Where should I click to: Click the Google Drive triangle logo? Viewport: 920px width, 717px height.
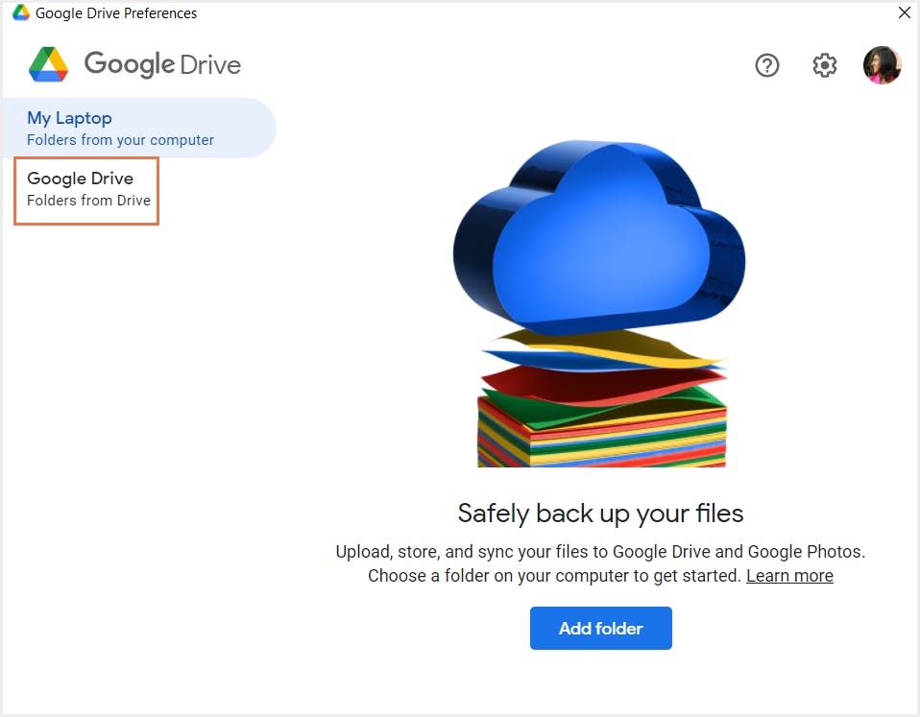pos(48,61)
